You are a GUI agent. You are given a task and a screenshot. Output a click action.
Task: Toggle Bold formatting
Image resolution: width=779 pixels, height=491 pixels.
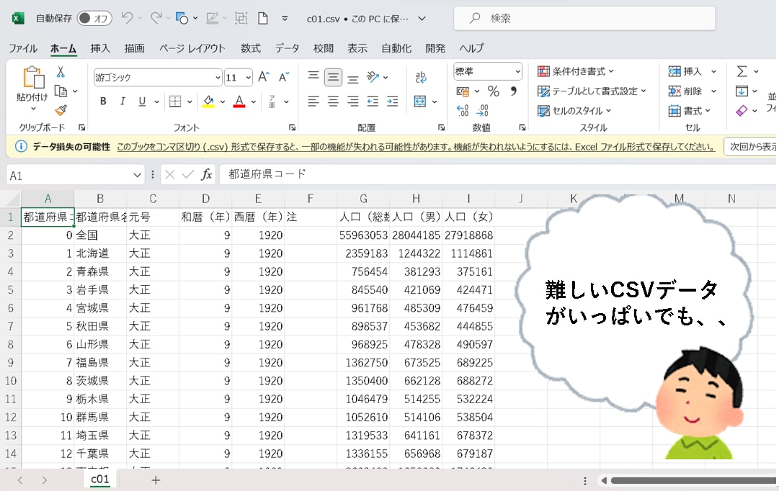(x=103, y=102)
